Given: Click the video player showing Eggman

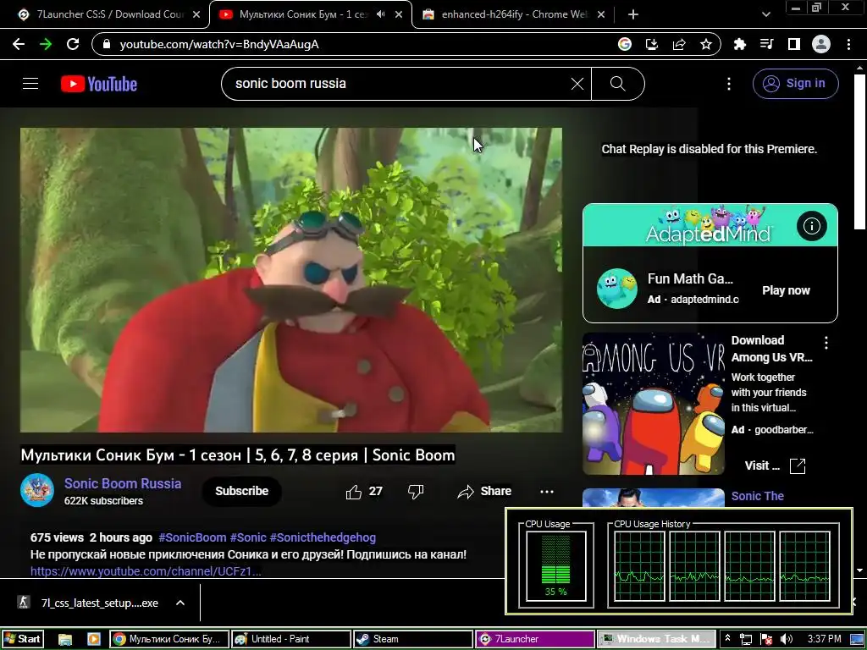Looking at the screenshot, I should click(x=291, y=279).
